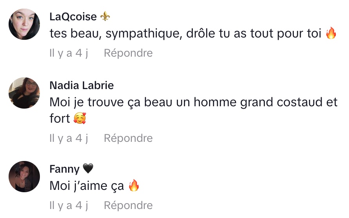Click "Il y a 4 j" under Nadia's comment

pos(68,138)
